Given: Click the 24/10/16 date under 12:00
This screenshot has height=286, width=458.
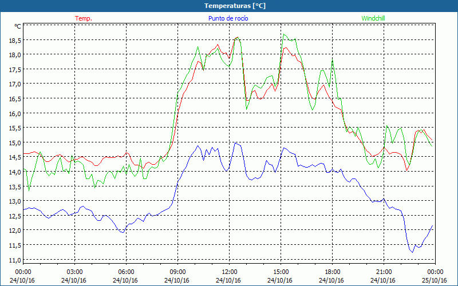Looking at the screenshot, I should click(228, 280).
